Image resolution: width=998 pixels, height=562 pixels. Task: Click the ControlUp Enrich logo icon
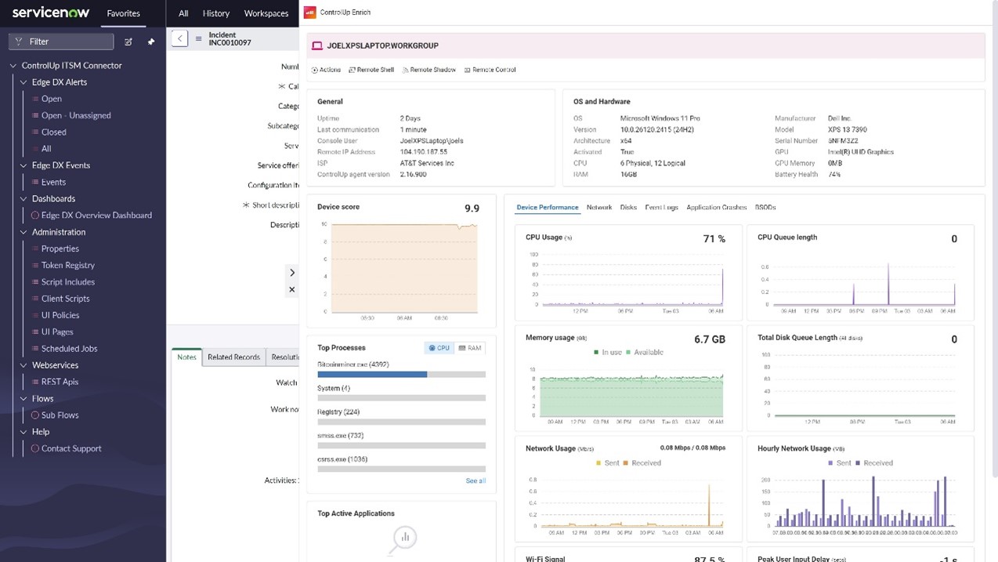tap(309, 13)
